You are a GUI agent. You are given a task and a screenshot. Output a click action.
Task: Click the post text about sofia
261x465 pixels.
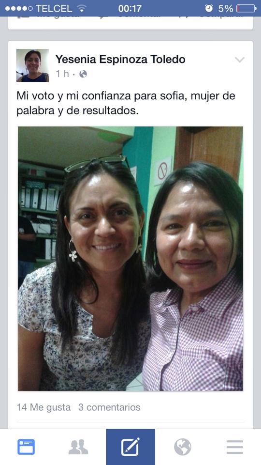click(126, 103)
